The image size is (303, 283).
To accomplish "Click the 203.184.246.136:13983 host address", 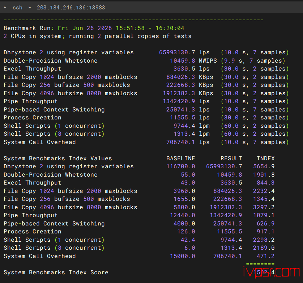I will click(x=71, y=8).
